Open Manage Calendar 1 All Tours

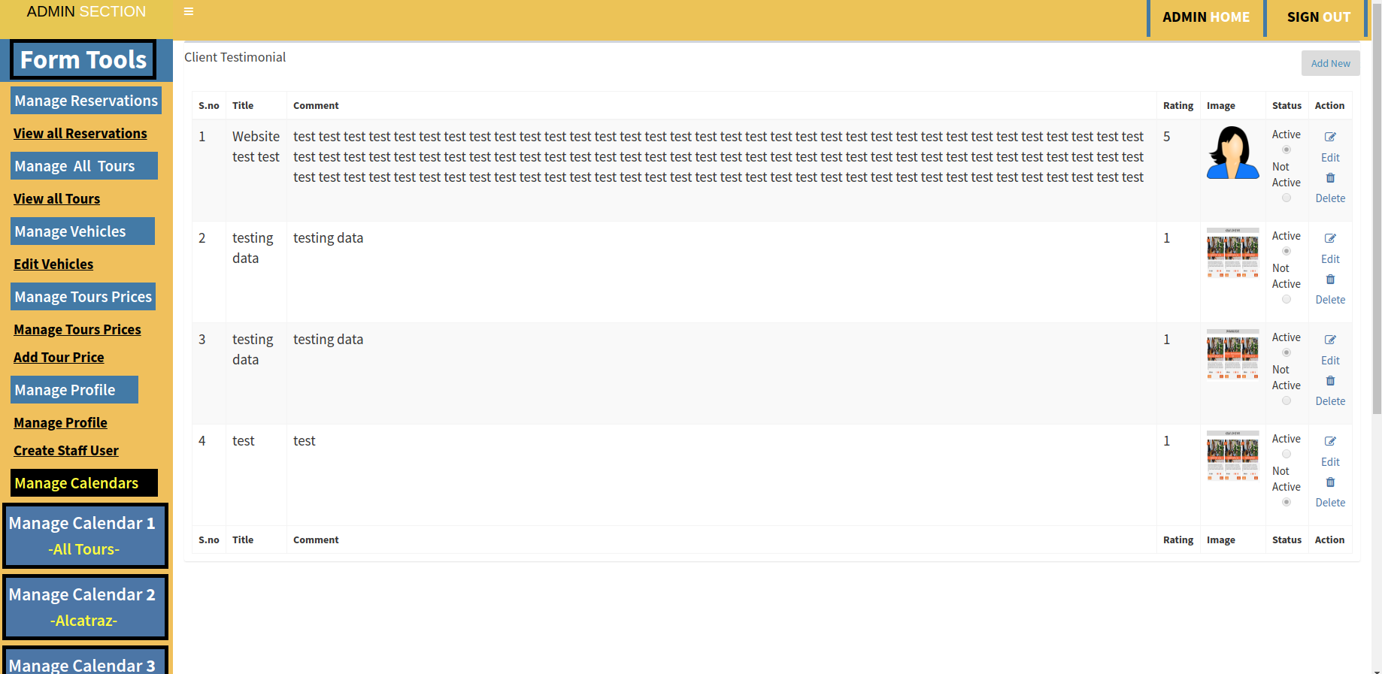click(85, 536)
